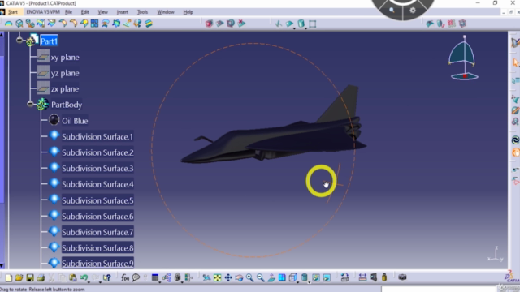Image resolution: width=520 pixels, height=292 pixels.
Task: Click the first dome-shaped surface icon
Action: pyautogui.click(x=8, y=24)
